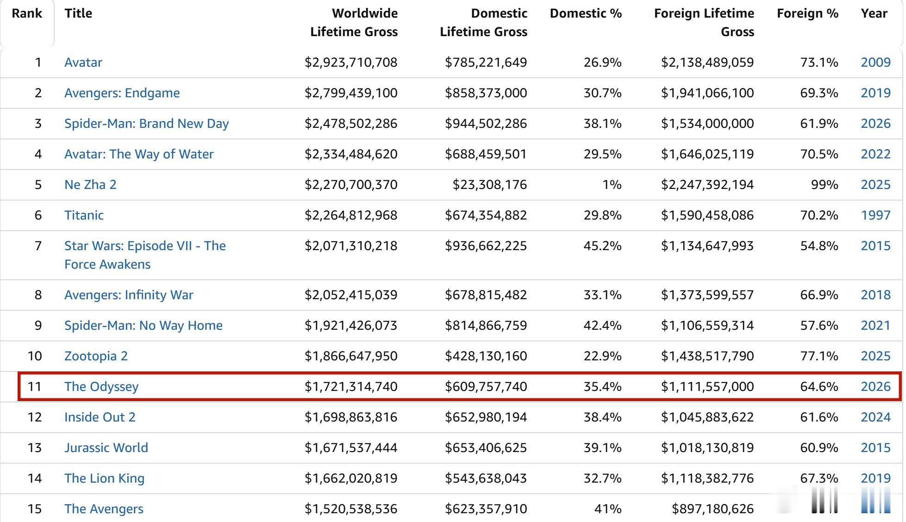Select Ne Zha 2 domestic gross $23,308,176
Screen dimensions: 906x522
pyautogui.click(x=490, y=184)
